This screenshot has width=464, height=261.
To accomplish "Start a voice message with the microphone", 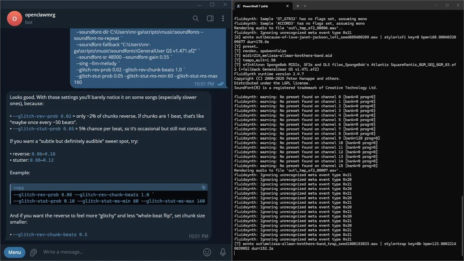I will coord(223,252).
